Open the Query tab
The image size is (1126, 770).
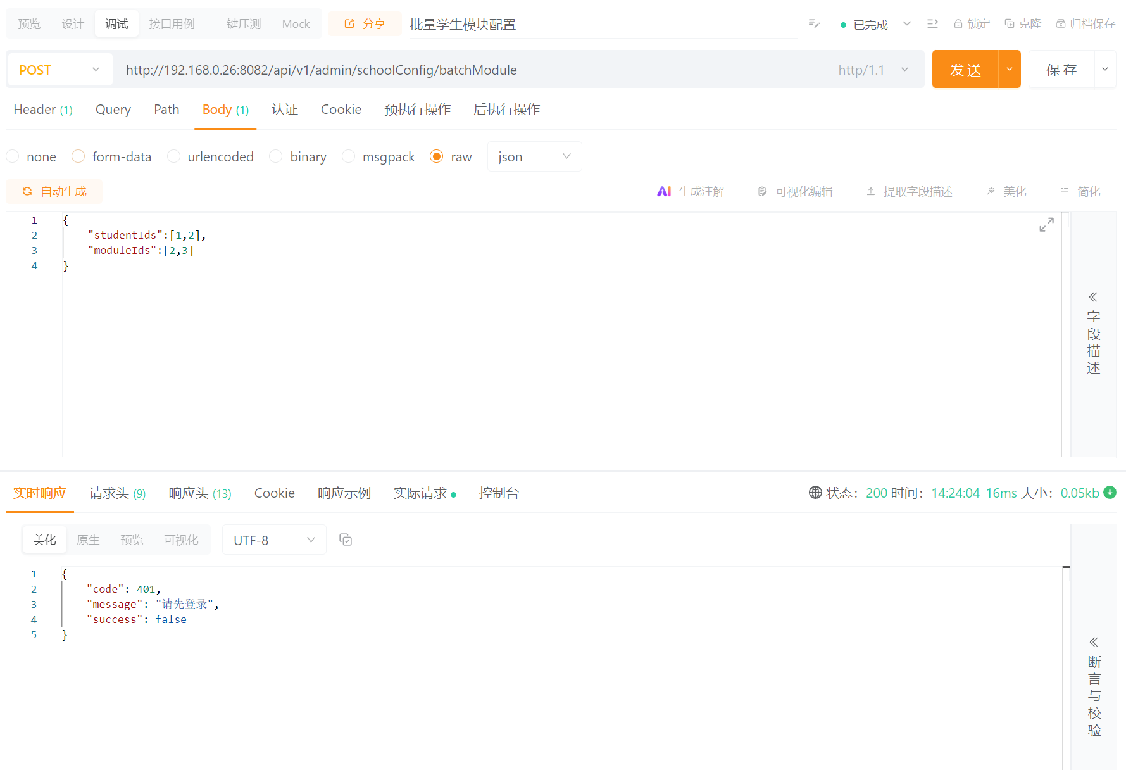click(113, 110)
